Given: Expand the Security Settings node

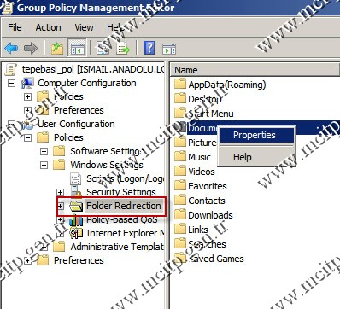Looking at the screenshot, I should (60, 193).
